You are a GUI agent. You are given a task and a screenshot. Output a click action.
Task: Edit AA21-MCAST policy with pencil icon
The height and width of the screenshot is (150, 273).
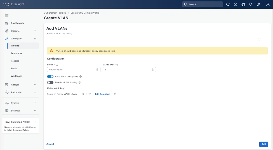(90, 94)
